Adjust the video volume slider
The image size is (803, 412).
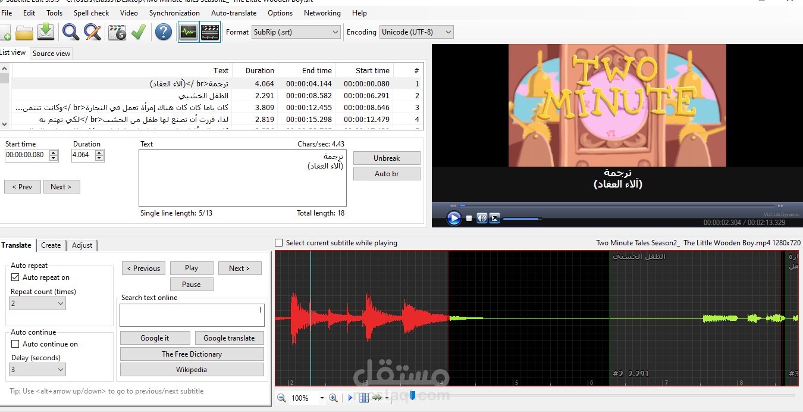point(522,219)
